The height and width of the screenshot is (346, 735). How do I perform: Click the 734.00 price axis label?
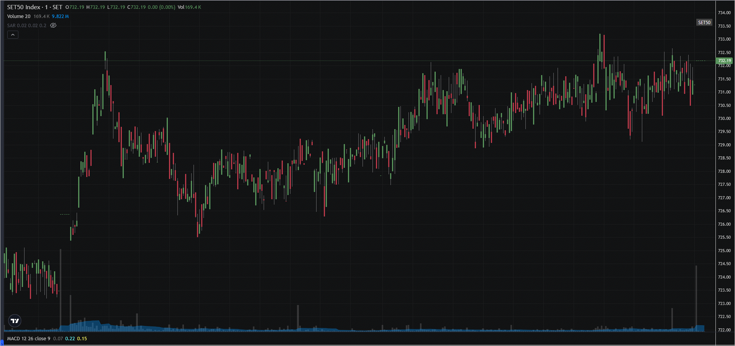pyautogui.click(x=724, y=13)
